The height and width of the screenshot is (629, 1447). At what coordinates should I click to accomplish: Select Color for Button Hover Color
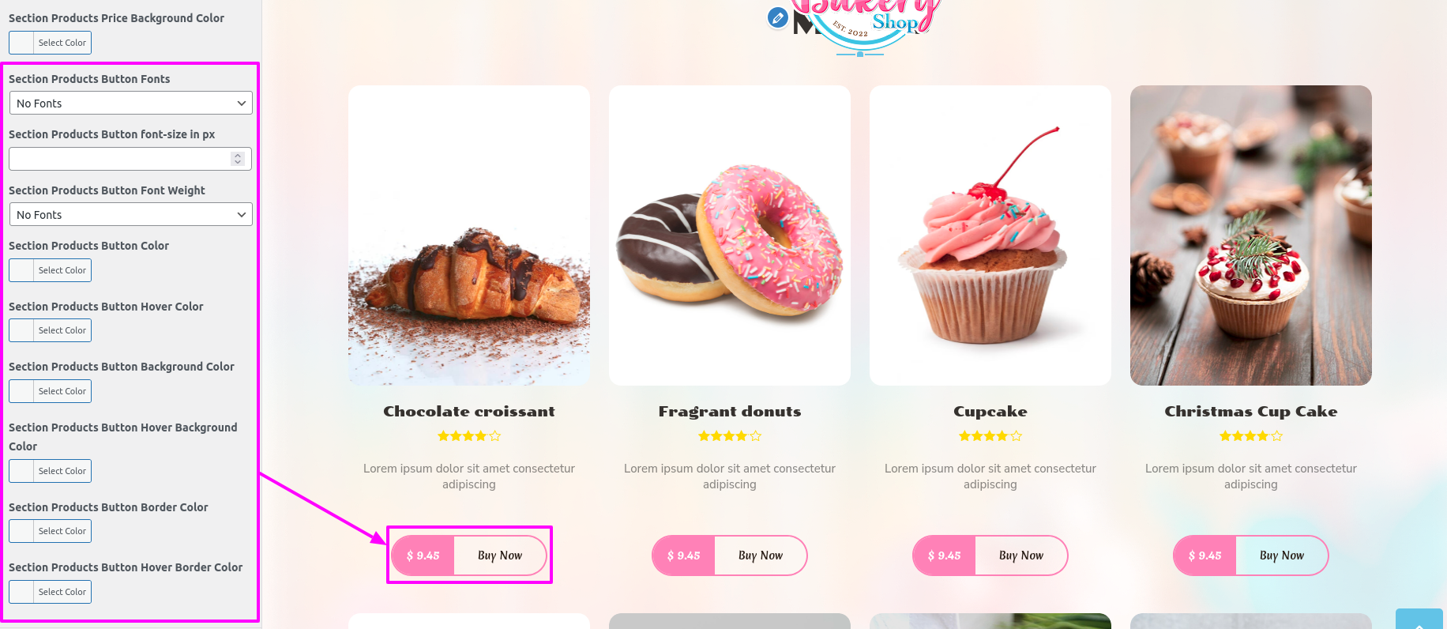coord(50,330)
